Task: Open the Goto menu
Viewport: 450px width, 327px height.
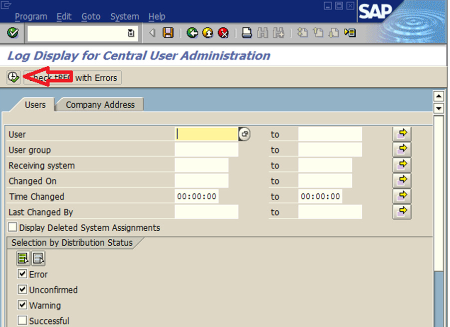Action: point(91,16)
